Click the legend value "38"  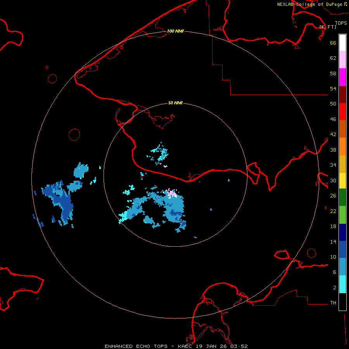[x=333, y=150]
